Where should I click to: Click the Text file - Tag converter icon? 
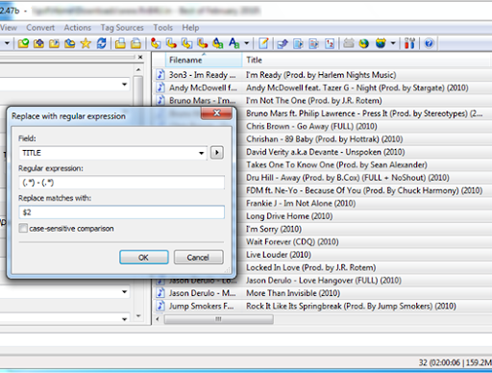coord(202,43)
